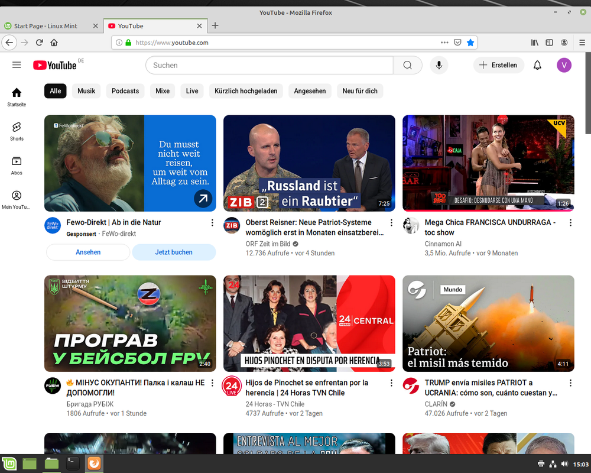The image size is (591, 473).
Task: Go back with Firefox back arrow
Action: click(x=9, y=43)
